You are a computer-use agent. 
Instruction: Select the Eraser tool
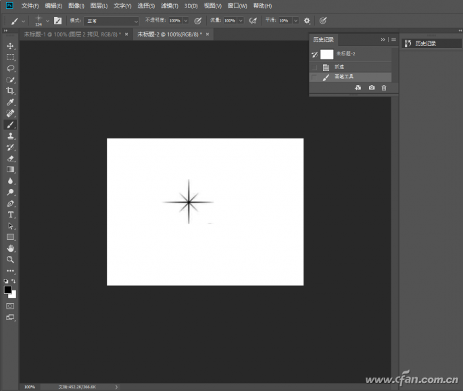(x=10, y=159)
